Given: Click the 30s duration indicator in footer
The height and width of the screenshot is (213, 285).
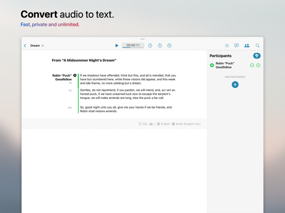Looking at the screenshot, I should point(142,124).
